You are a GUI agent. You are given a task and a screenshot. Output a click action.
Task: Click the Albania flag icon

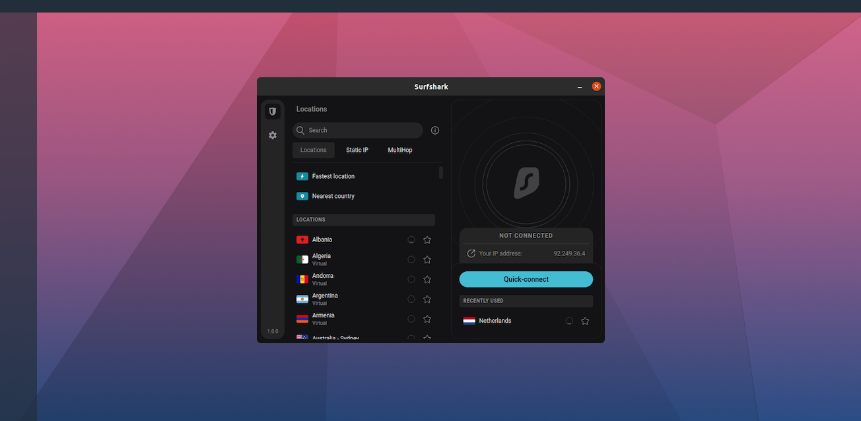pyautogui.click(x=302, y=240)
